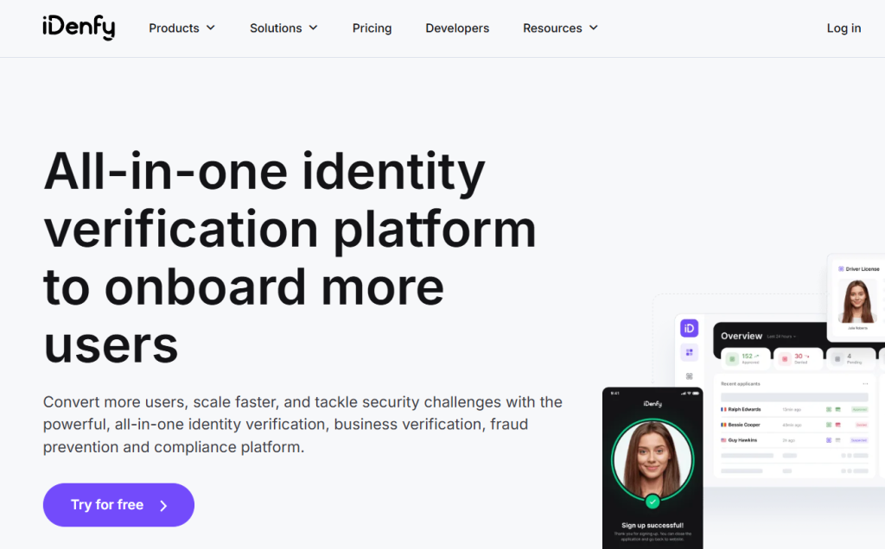
Task: Open the Solutions dropdown menu
Action: pyautogui.click(x=283, y=28)
